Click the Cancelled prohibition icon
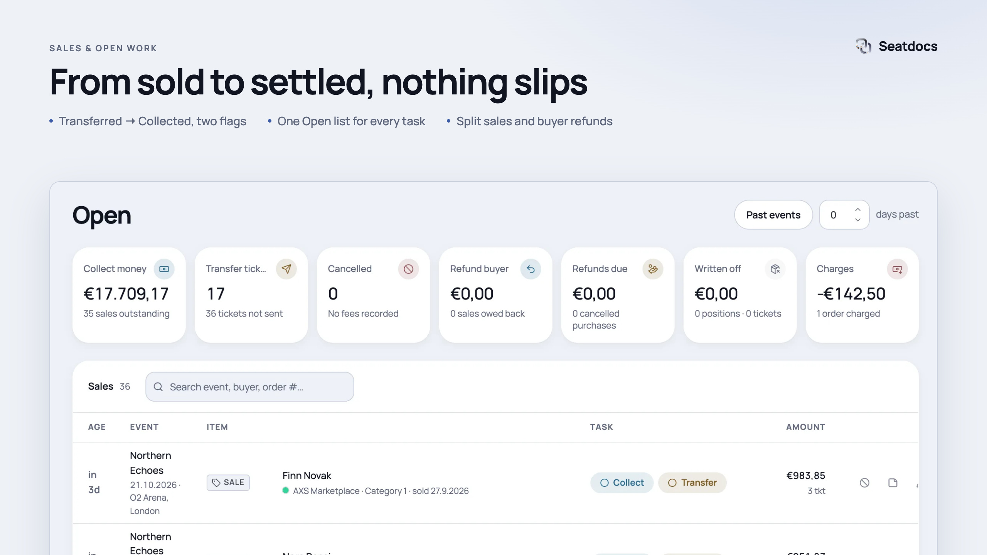This screenshot has height=555, width=987. [x=408, y=269]
